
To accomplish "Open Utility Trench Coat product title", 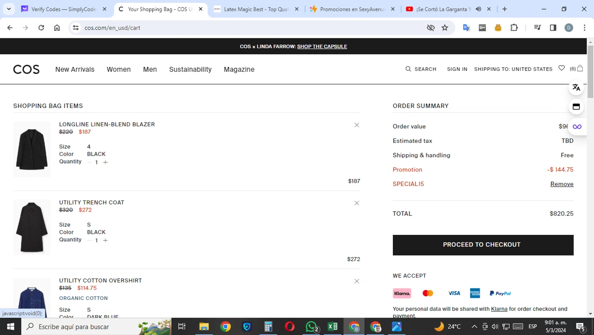I will point(91,202).
